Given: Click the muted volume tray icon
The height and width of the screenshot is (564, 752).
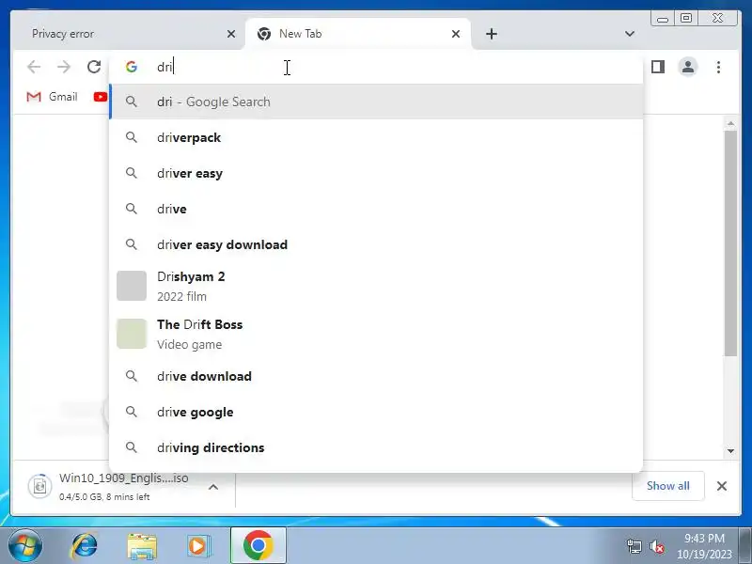Looking at the screenshot, I should [x=656, y=546].
